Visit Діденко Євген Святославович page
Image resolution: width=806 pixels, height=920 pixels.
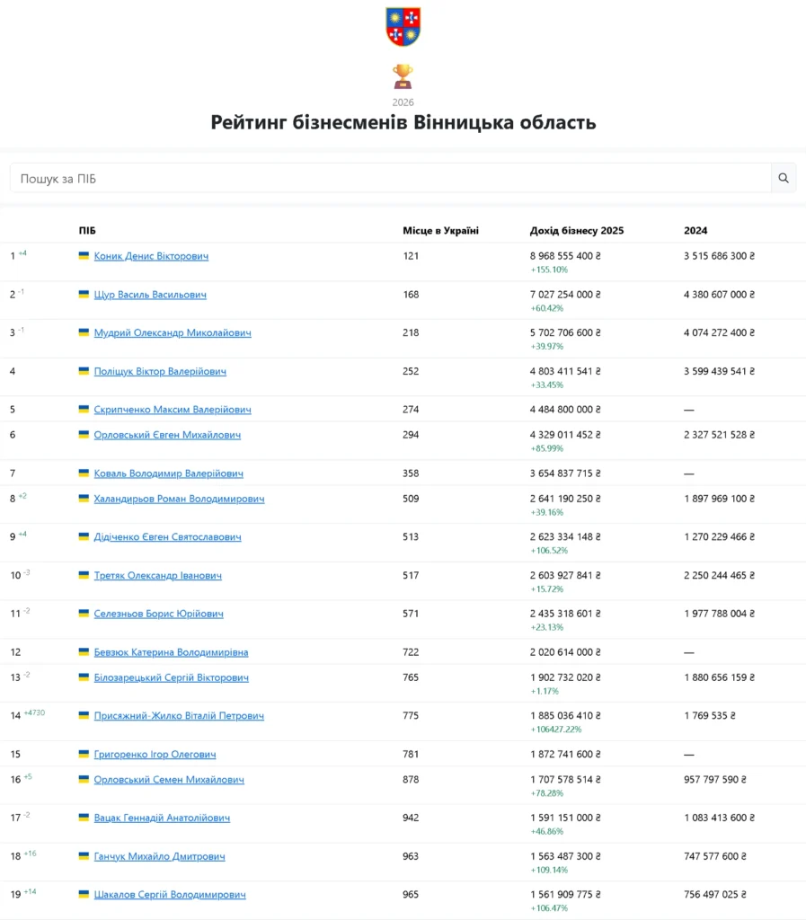[x=167, y=537]
